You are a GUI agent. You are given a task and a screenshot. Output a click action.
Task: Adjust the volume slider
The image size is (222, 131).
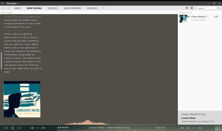pyautogui.click(x=41, y=128)
